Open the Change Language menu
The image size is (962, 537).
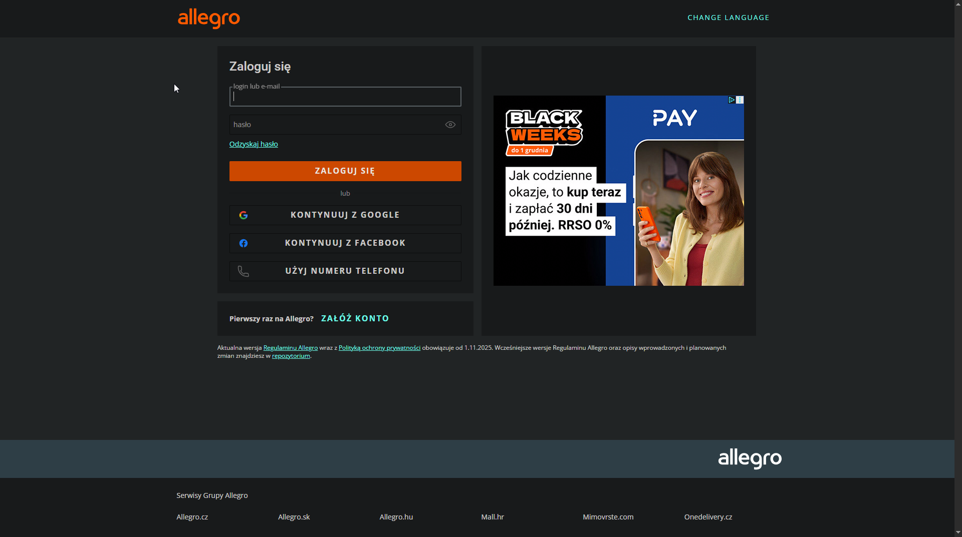click(728, 18)
